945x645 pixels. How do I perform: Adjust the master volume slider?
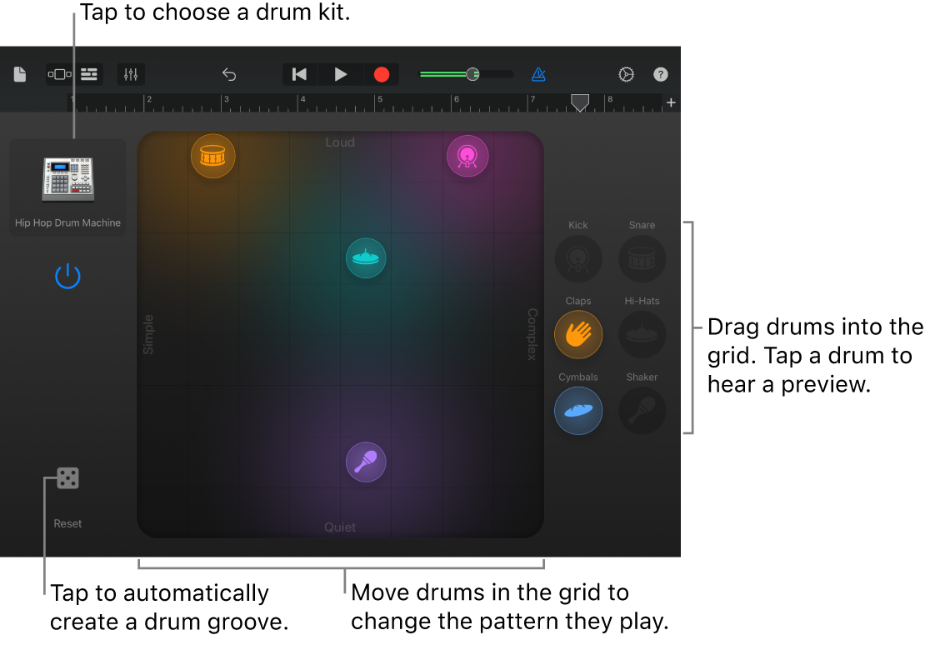(x=472, y=74)
